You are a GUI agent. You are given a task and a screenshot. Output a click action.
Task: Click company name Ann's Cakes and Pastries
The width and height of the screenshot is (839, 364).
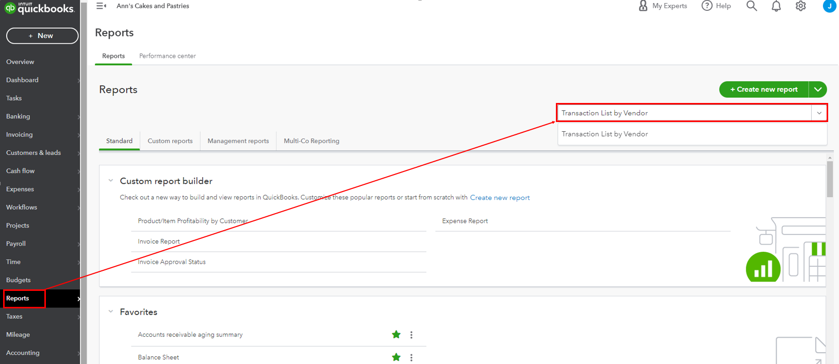click(x=153, y=6)
